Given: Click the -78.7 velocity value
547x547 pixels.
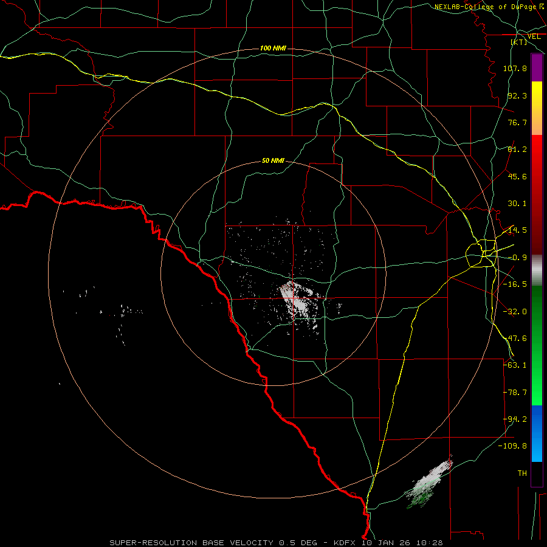Looking at the screenshot, I should click(515, 393).
